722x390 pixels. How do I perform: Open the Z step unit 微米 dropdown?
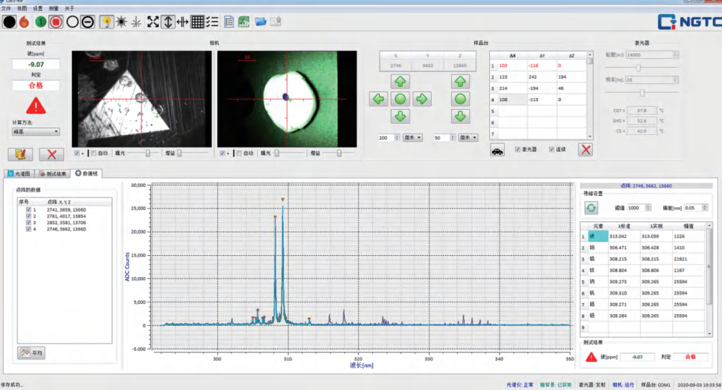point(469,138)
